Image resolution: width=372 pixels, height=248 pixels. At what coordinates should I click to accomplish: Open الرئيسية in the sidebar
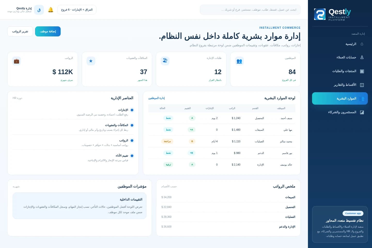(x=340, y=44)
